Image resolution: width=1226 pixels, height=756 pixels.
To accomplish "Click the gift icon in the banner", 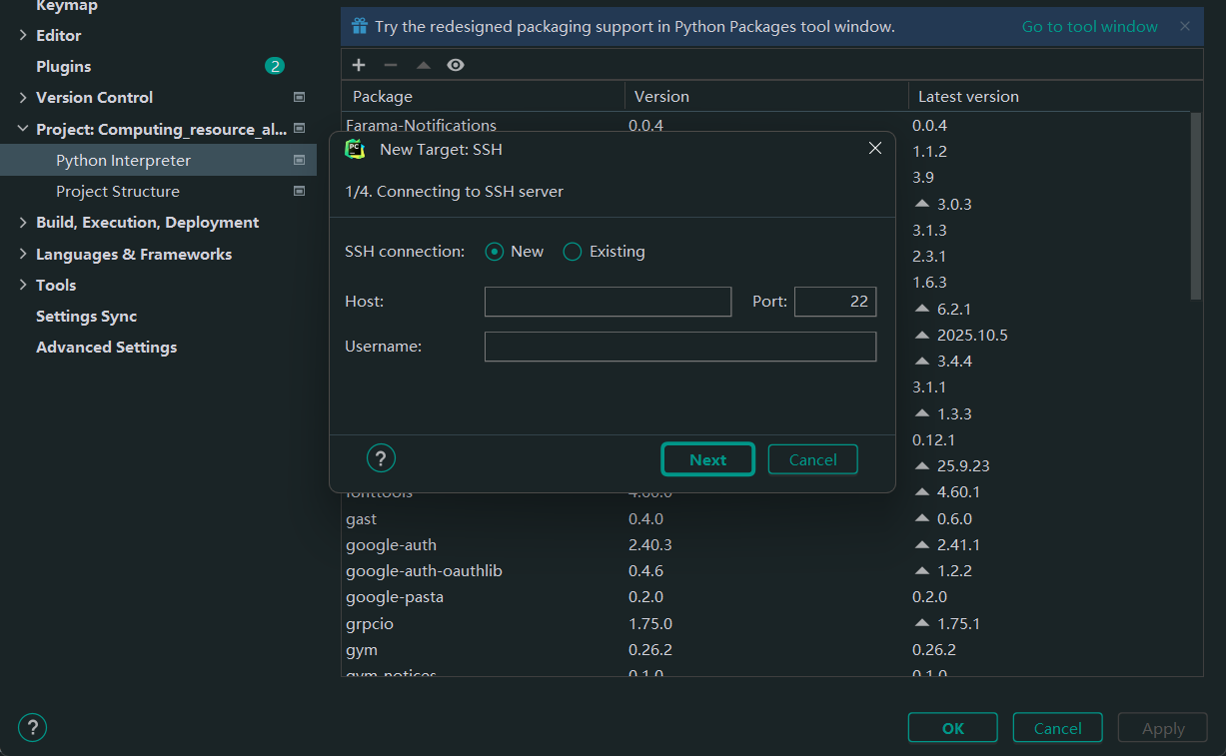I will (x=360, y=27).
